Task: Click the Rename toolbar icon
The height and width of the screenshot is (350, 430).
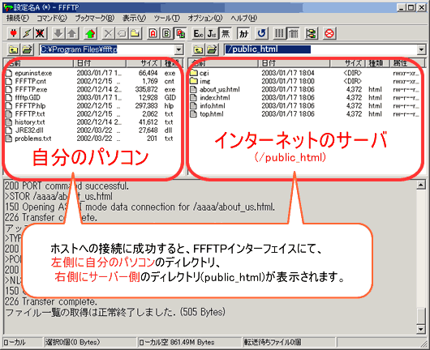Action: (122, 34)
